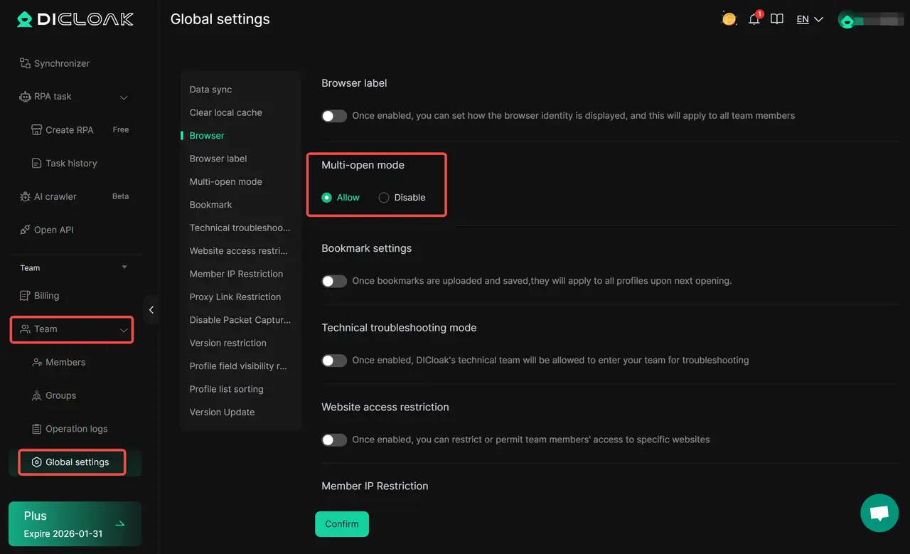Jump to Member IP Restriction section
The image size is (910, 554).
(236, 274)
